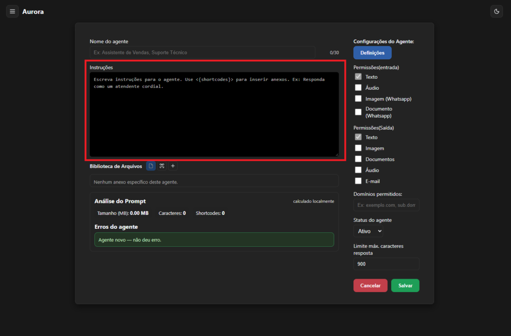Focus the Nome do agente field
This screenshot has width=511, height=336.
pyautogui.click(x=202, y=52)
